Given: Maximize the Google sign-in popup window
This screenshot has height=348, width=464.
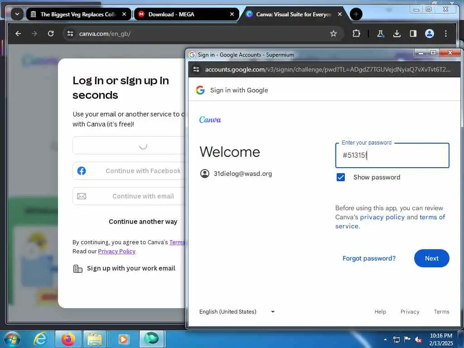Looking at the screenshot, I should 433,53.
